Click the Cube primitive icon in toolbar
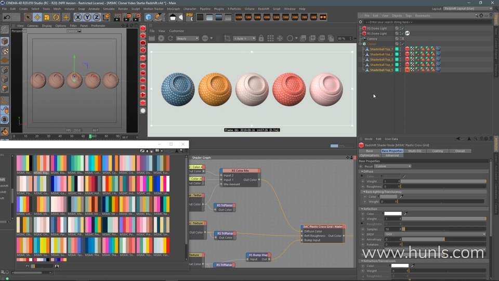 pyautogui.click(x=149, y=17)
